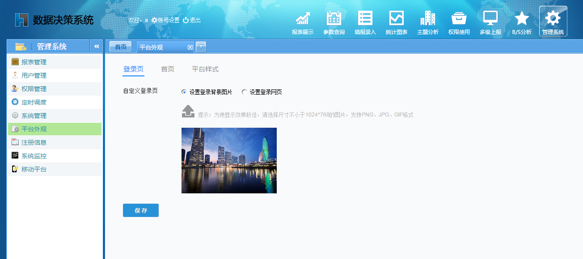Open the 填报录入 list icon

click(x=365, y=18)
